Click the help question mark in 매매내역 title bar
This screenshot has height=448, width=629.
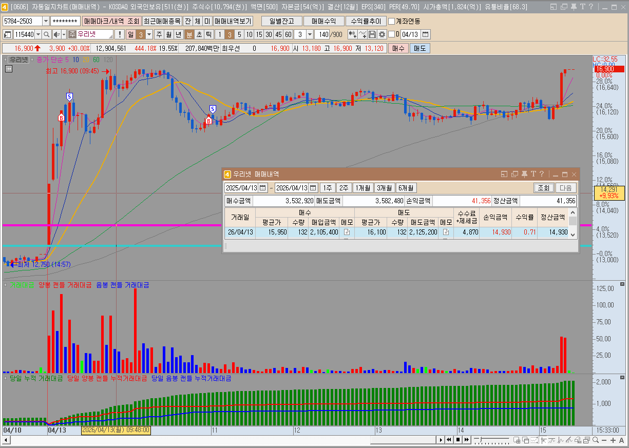541,174
